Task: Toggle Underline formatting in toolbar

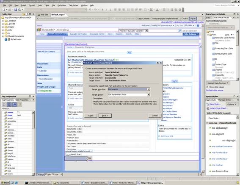Action: coord(110,10)
